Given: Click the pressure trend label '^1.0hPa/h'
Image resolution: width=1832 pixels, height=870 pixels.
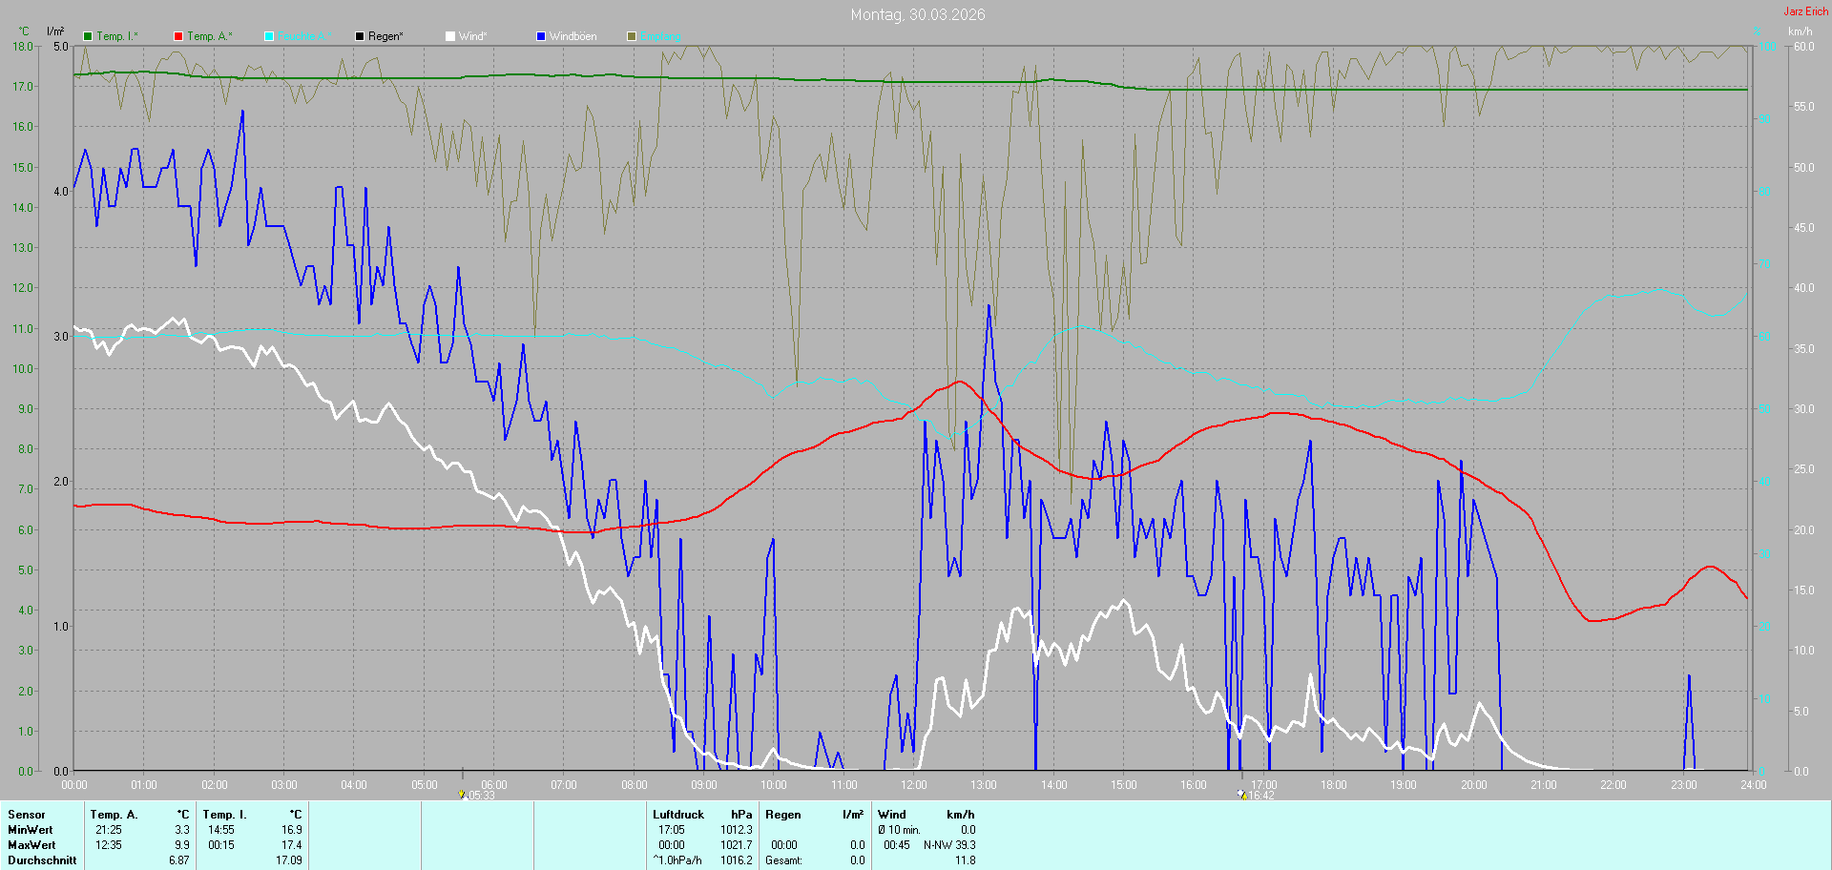Looking at the screenshot, I should click(677, 860).
